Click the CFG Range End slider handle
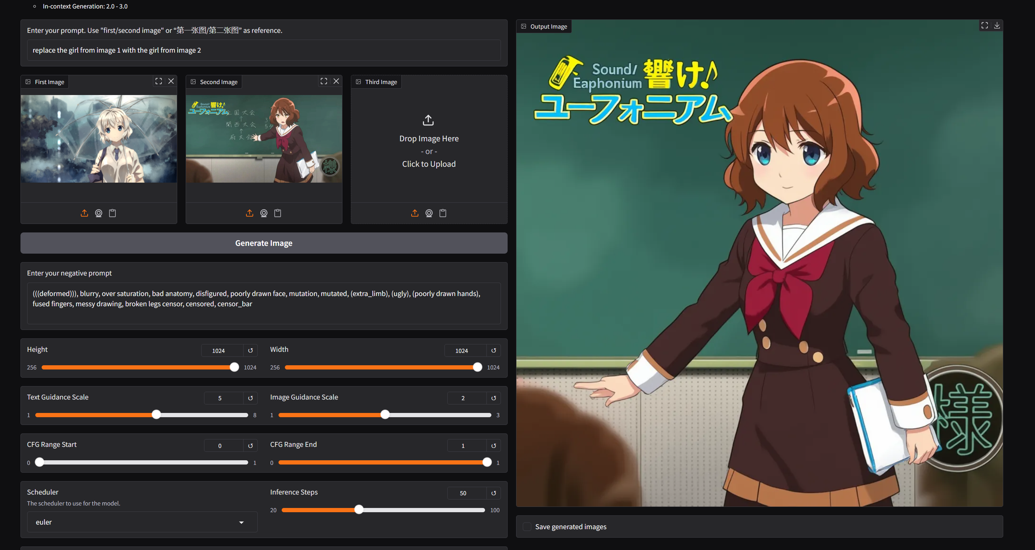1035x550 pixels. [x=487, y=462]
